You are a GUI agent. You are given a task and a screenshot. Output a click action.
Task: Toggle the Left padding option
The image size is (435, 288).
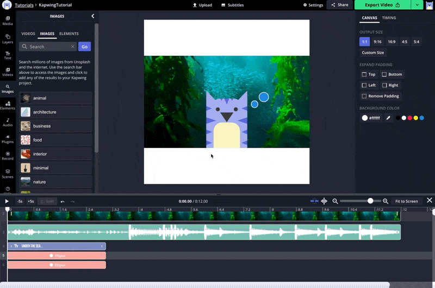coord(368,85)
